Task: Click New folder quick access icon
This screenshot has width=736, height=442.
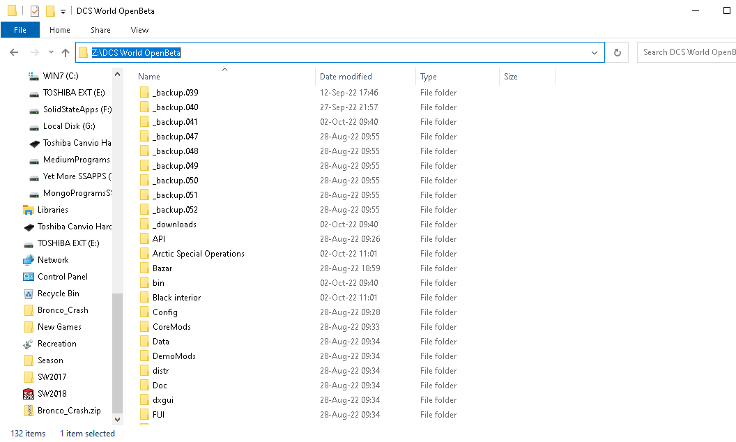Action: coord(50,10)
